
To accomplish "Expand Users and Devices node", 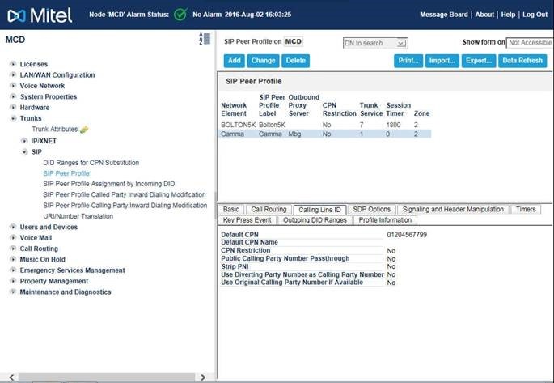I will [x=13, y=227].
